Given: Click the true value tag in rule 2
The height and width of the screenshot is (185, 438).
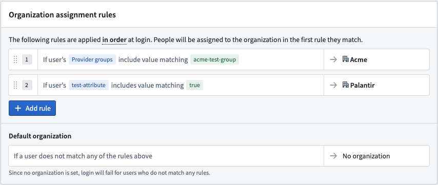Looking at the screenshot, I should [195, 85].
